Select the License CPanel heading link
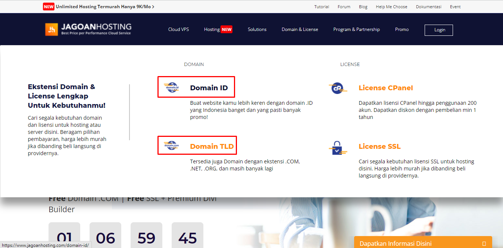 tap(386, 88)
